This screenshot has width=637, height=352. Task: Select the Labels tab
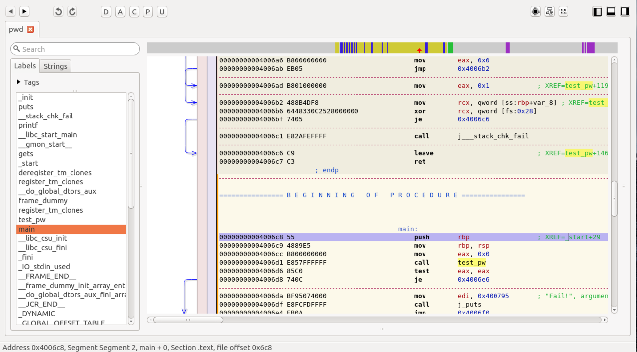click(x=25, y=66)
